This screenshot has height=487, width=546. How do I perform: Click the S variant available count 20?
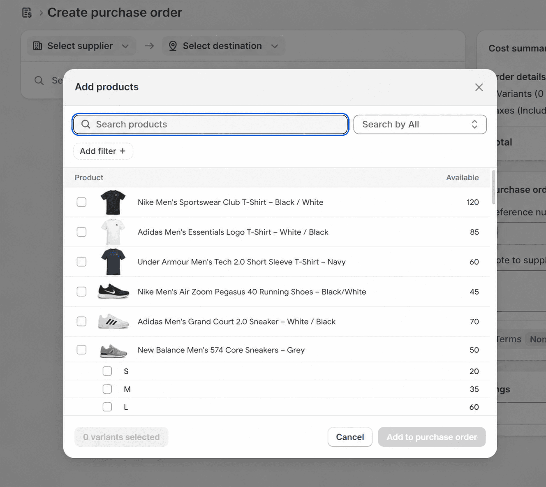(474, 371)
